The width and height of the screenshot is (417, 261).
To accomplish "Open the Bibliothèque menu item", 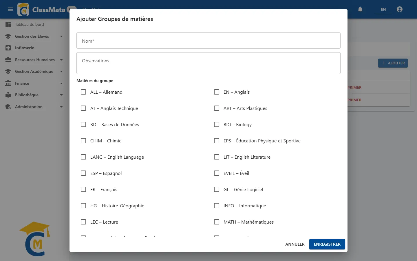I will tap(35, 95).
